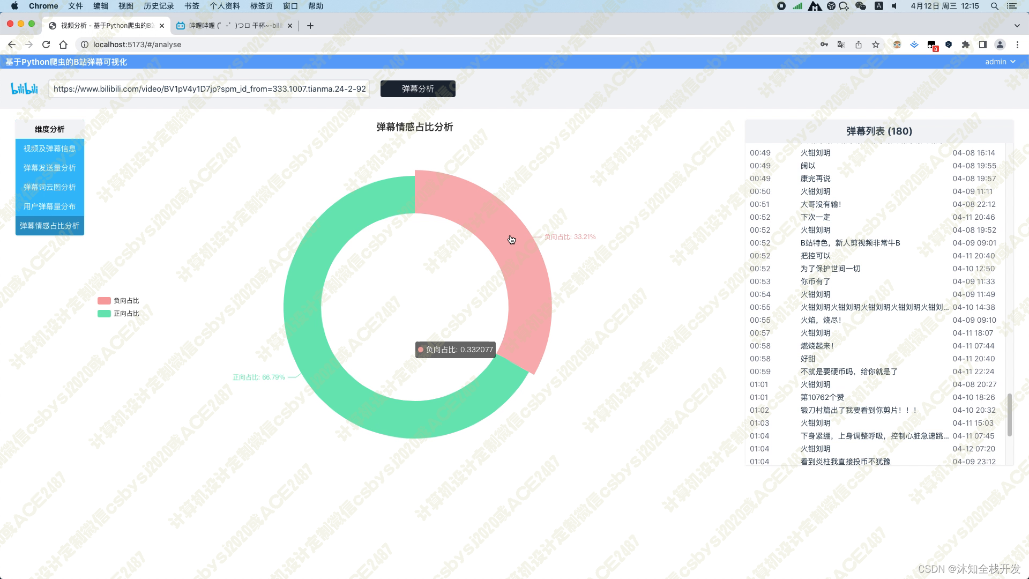Open 用户弹幕量分布 in the sidebar
The width and height of the screenshot is (1029, 579).
coord(49,206)
